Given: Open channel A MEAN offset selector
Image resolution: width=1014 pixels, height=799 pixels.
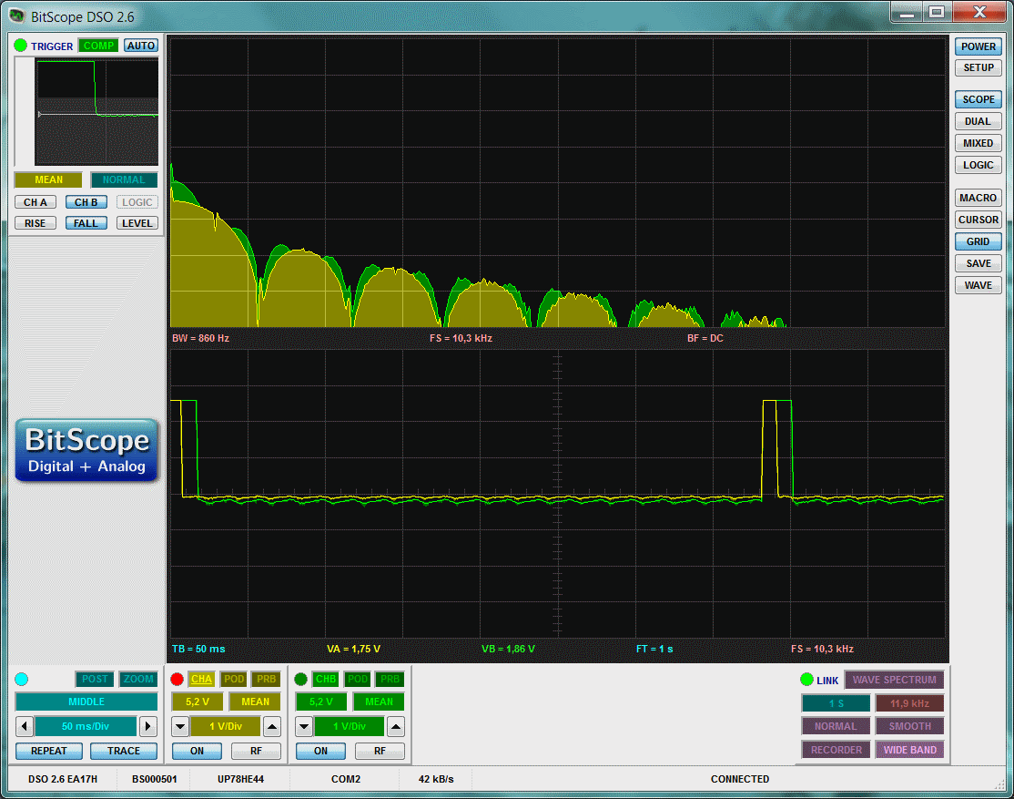Looking at the screenshot, I should (255, 702).
